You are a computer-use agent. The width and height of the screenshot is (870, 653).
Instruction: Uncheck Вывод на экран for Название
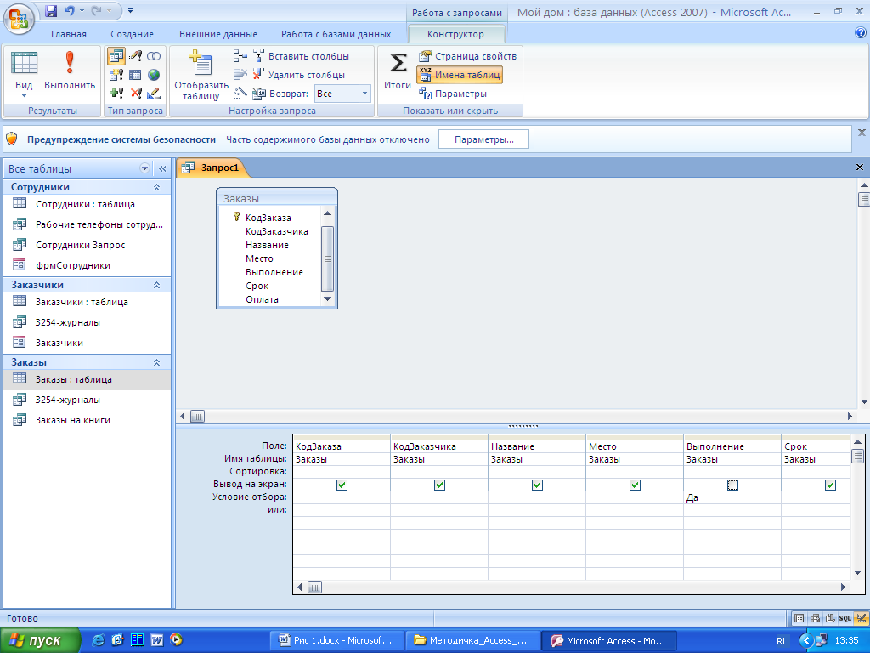coord(537,485)
